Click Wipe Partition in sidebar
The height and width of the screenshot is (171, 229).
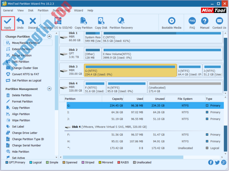click(x=21, y=120)
